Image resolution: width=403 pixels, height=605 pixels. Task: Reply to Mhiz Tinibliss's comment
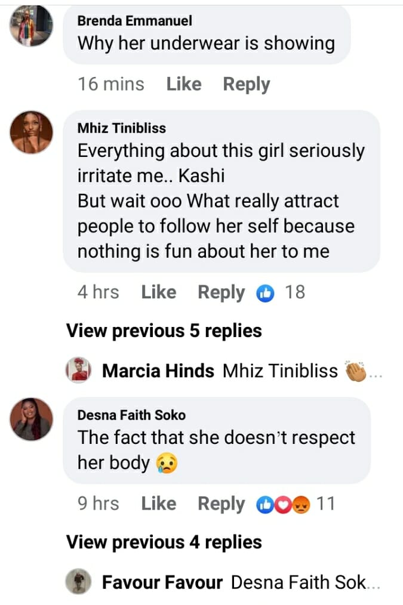(221, 292)
